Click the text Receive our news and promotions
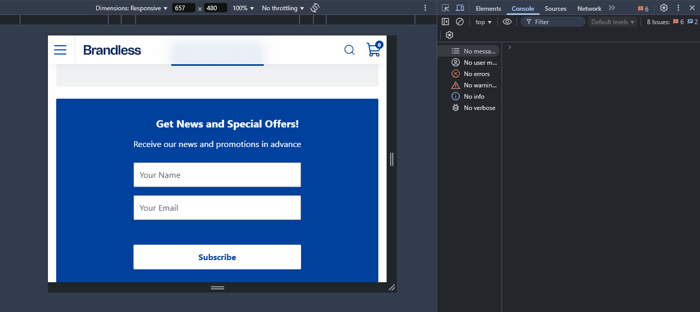Viewport: 700px width, 312px height. coord(217,144)
